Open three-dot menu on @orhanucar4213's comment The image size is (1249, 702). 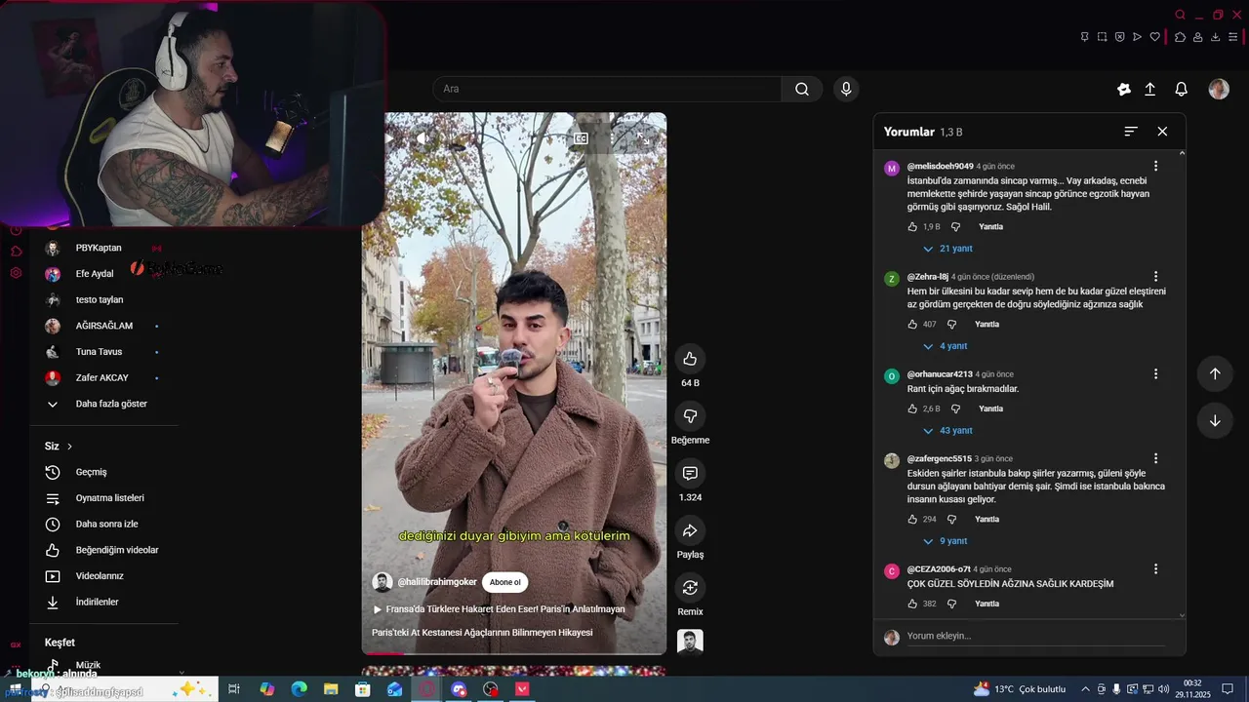(1156, 374)
